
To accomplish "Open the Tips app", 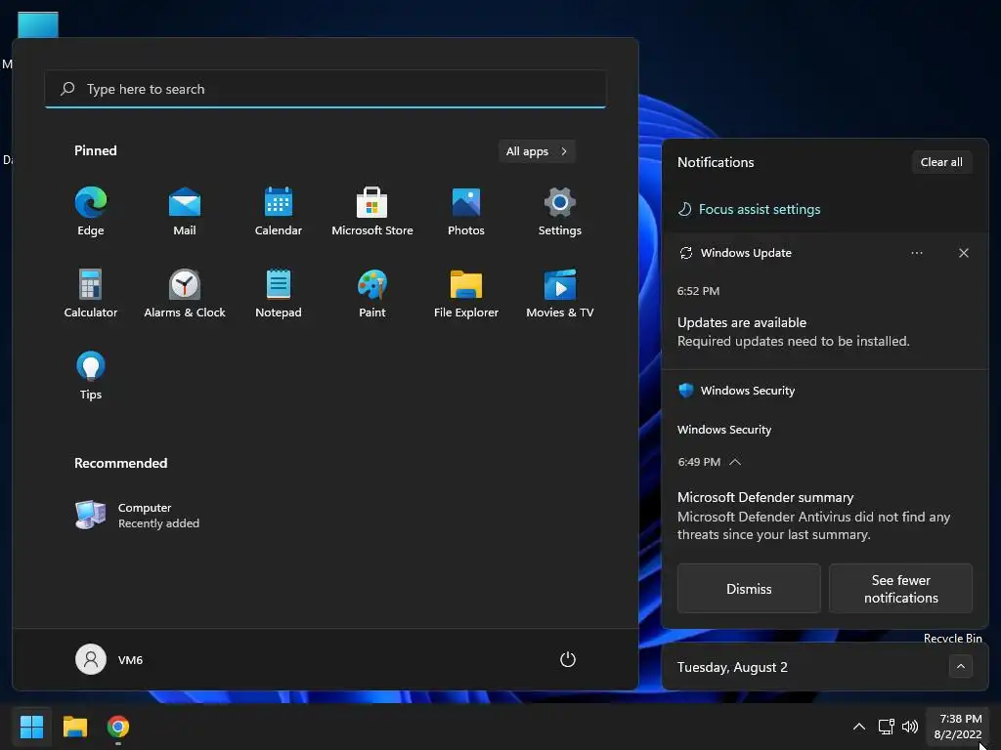I will pos(91,376).
